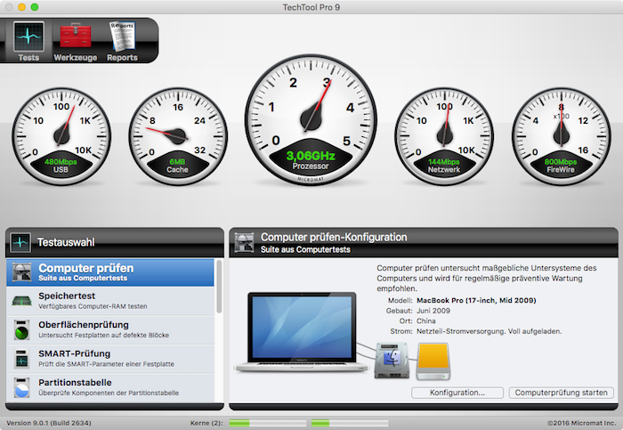Select the internal Macintosh hard drive icon
The height and width of the screenshot is (430, 623).
click(392, 360)
